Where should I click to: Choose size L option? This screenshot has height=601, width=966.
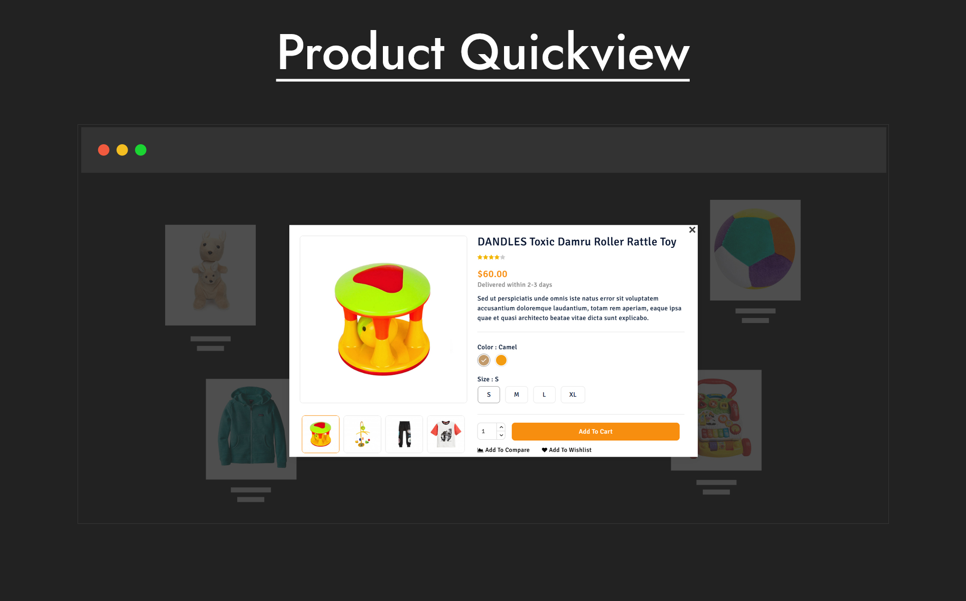pos(544,395)
